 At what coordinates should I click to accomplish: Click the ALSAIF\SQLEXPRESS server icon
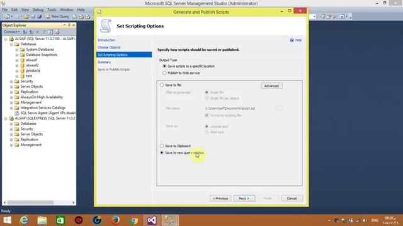11,119
